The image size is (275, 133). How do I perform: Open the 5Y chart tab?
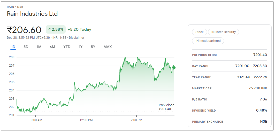tap(93, 47)
